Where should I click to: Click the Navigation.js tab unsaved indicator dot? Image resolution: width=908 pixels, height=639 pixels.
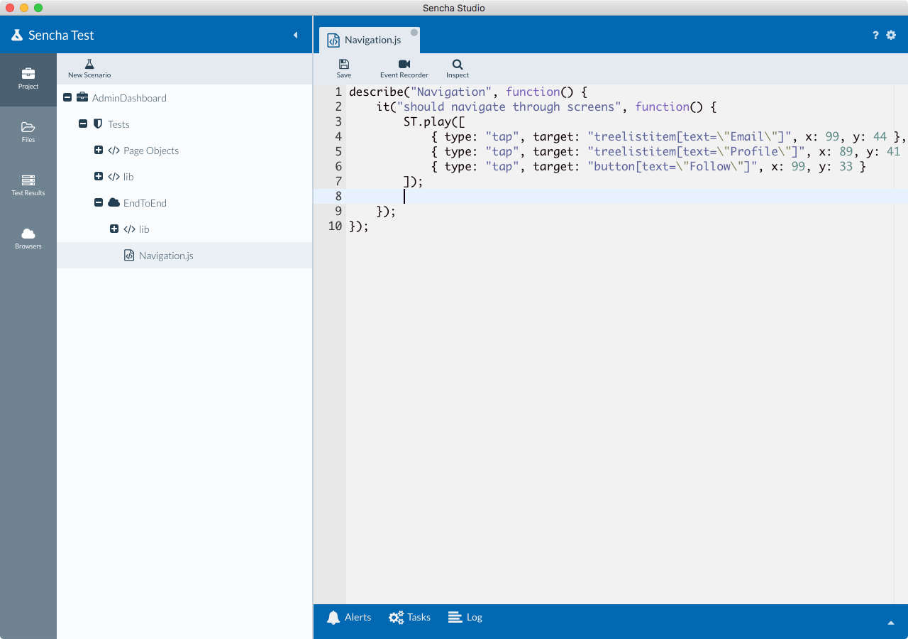[x=414, y=32]
